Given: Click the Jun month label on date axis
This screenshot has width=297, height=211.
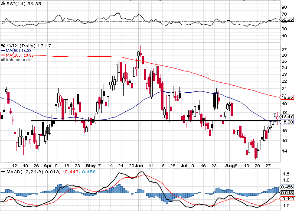Looking at the screenshot, I should point(139,166).
